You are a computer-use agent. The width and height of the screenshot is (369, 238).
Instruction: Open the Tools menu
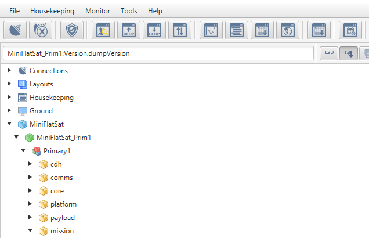[x=128, y=11]
